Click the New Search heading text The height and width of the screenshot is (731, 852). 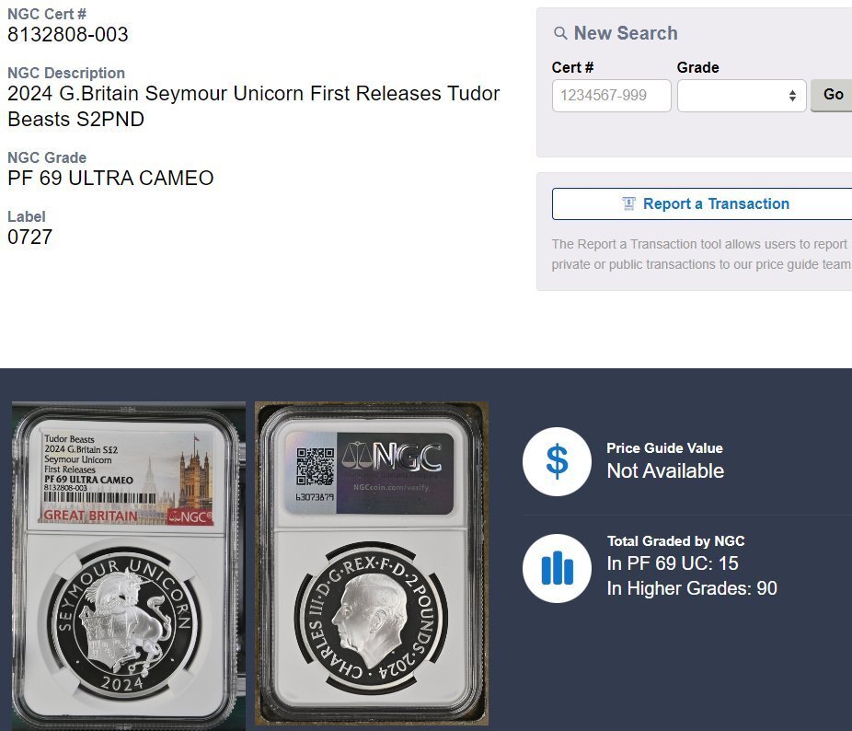tap(626, 33)
